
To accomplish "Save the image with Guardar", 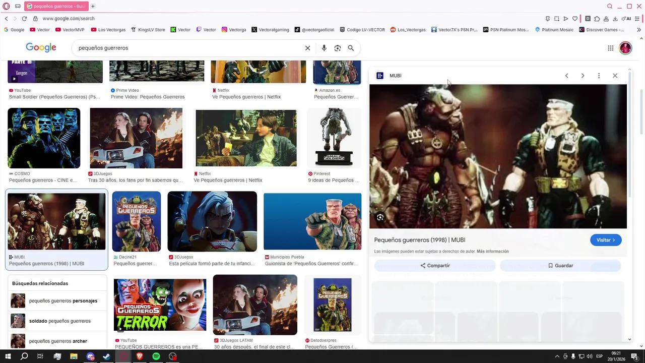I will [560, 266].
